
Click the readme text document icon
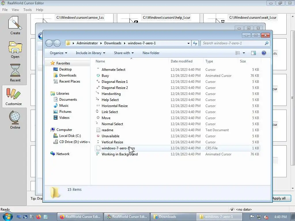tap(98, 130)
